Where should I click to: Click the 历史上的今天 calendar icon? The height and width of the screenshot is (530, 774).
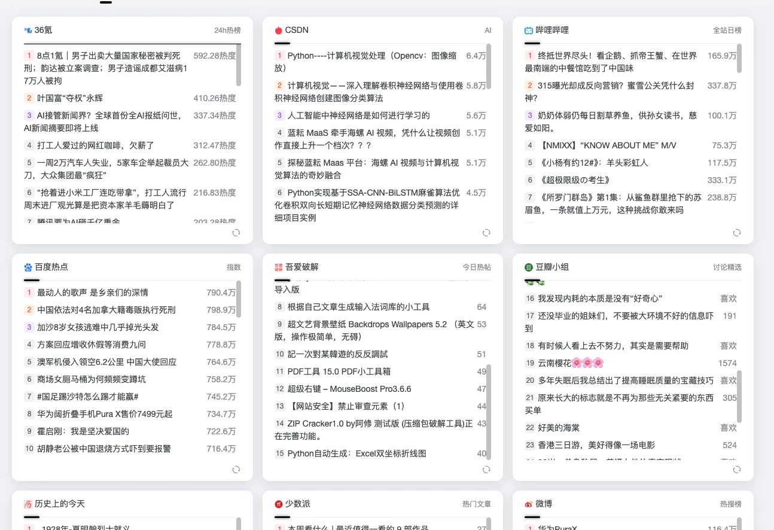tap(28, 504)
